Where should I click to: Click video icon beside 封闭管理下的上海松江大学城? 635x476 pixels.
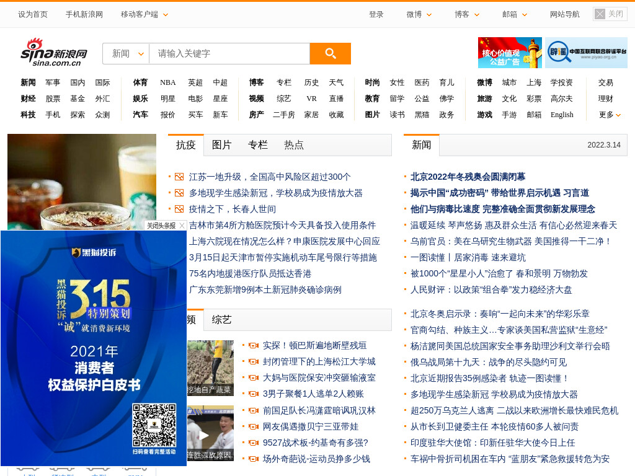[254, 361]
